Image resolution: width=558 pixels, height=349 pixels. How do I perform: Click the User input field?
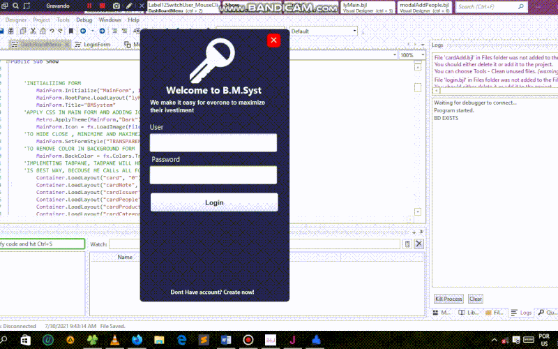[213, 142]
